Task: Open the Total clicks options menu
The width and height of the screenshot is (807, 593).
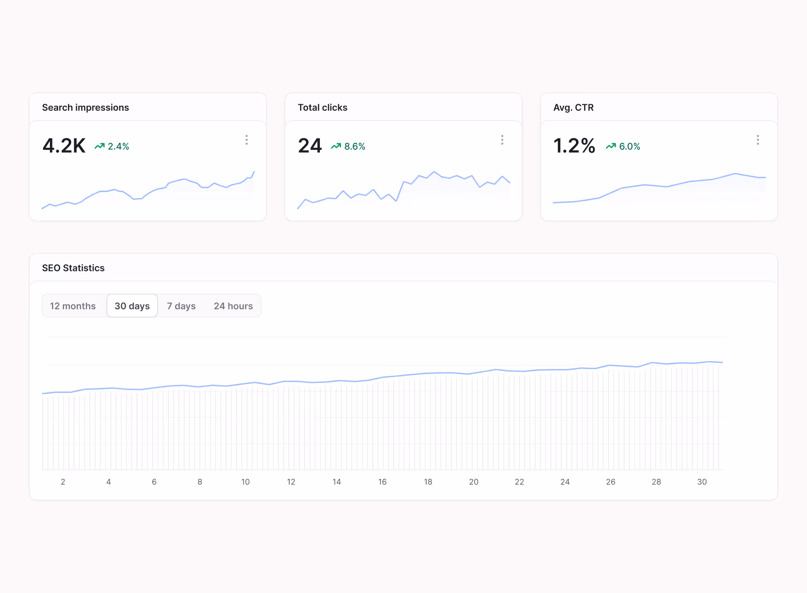Action: pos(502,140)
